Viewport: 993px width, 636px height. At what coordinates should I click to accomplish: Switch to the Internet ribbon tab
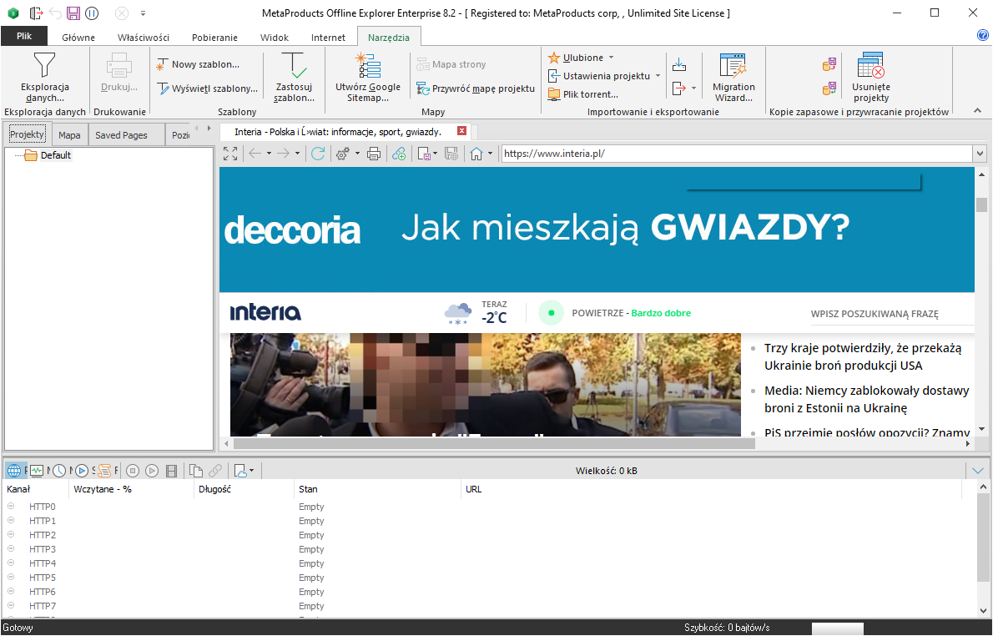point(328,38)
